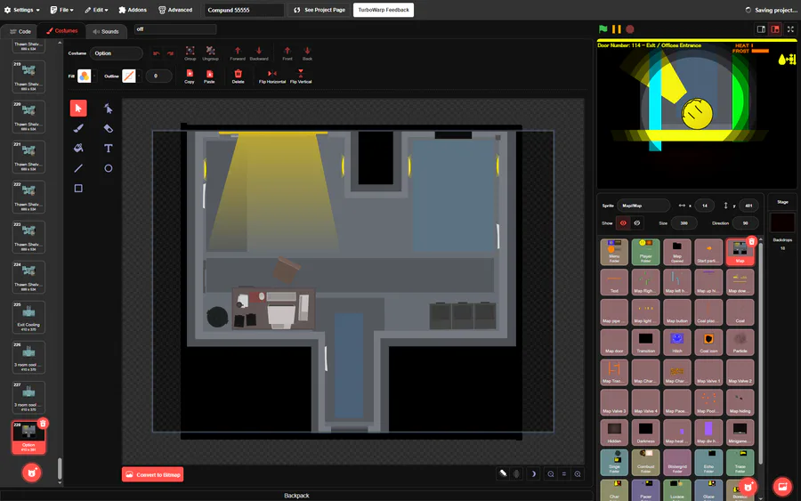Expand the Combust Folder in sprite list

click(x=646, y=462)
